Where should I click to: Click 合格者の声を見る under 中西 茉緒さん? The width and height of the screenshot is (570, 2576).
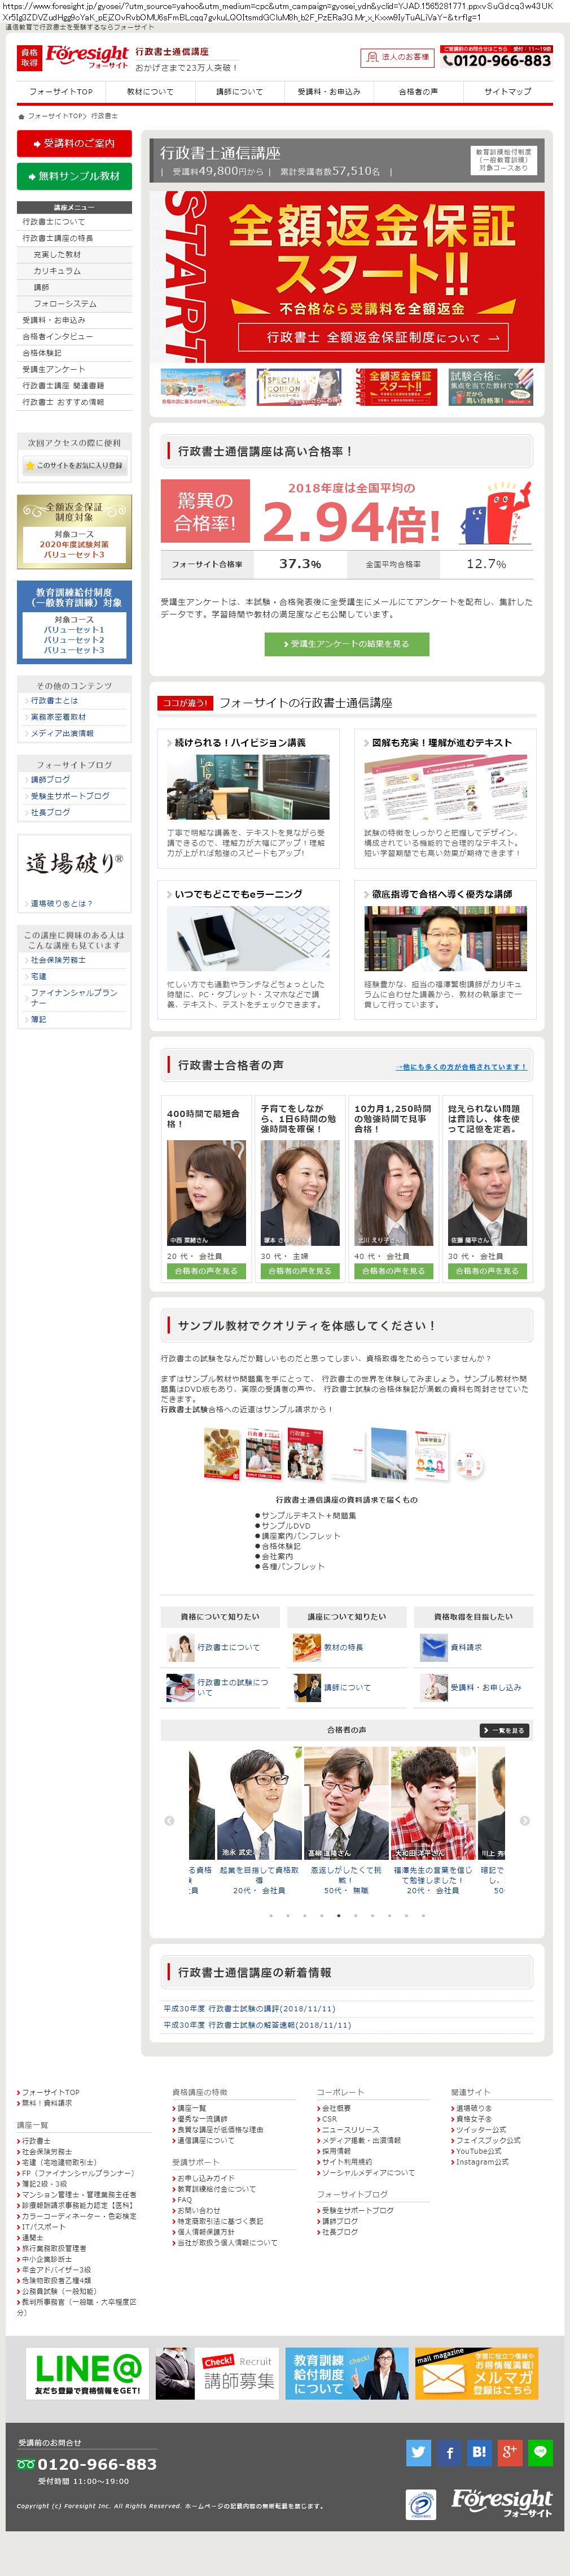[x=205, y=1271]
